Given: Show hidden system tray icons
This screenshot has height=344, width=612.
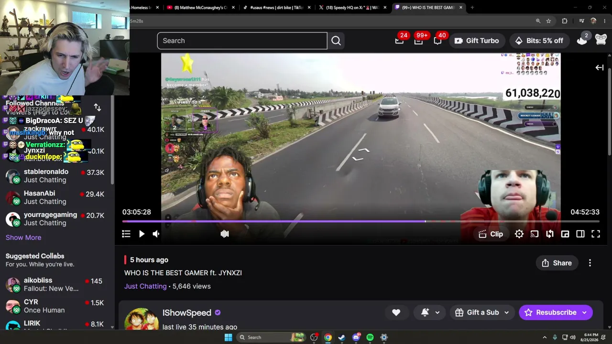Looking at the screenshot, I should 544,337.
